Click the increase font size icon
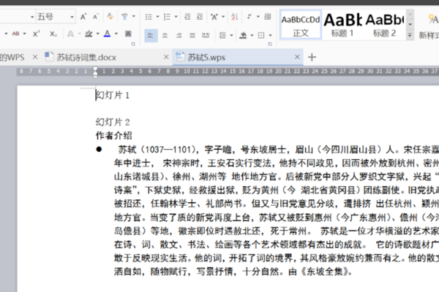Screen dimensions: 439x292 point(83,17)
